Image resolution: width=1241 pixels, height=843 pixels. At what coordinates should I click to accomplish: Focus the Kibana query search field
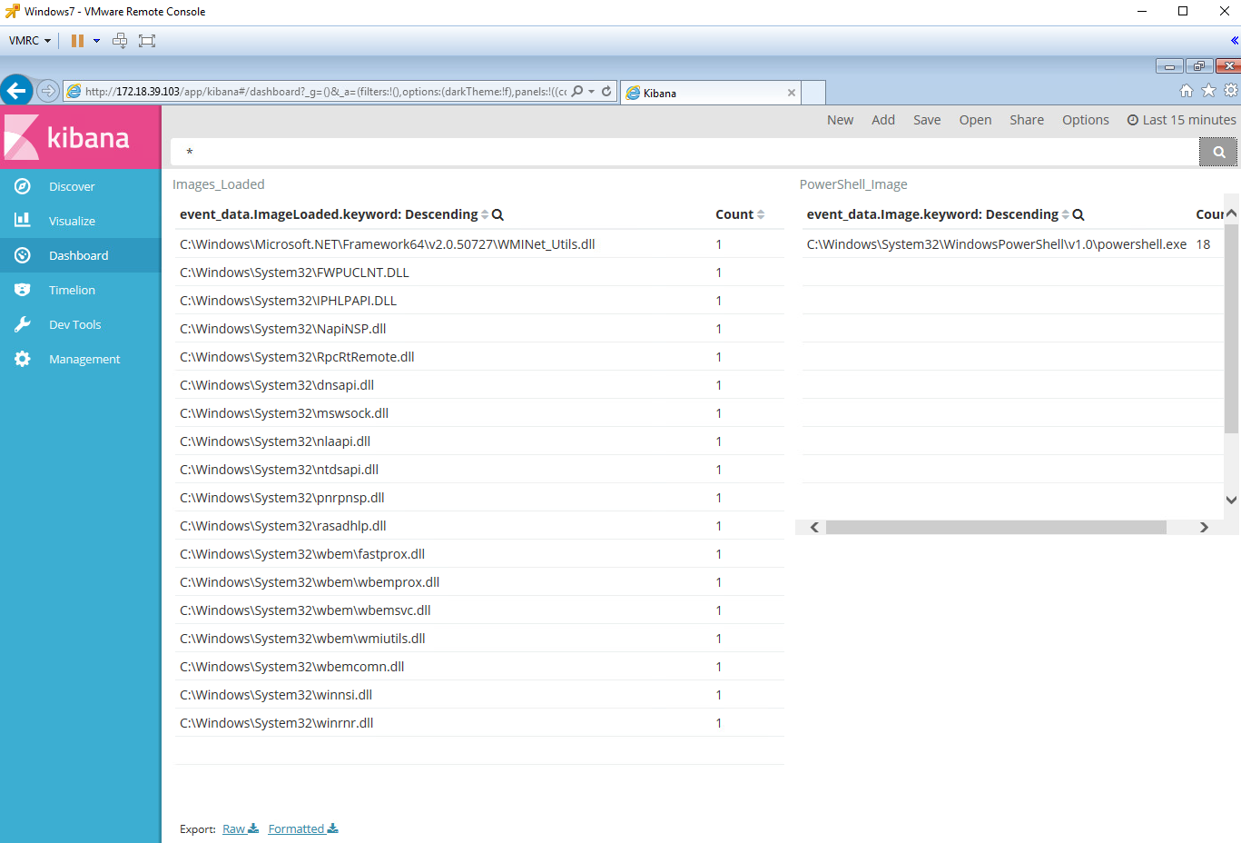tap(685, 153)
